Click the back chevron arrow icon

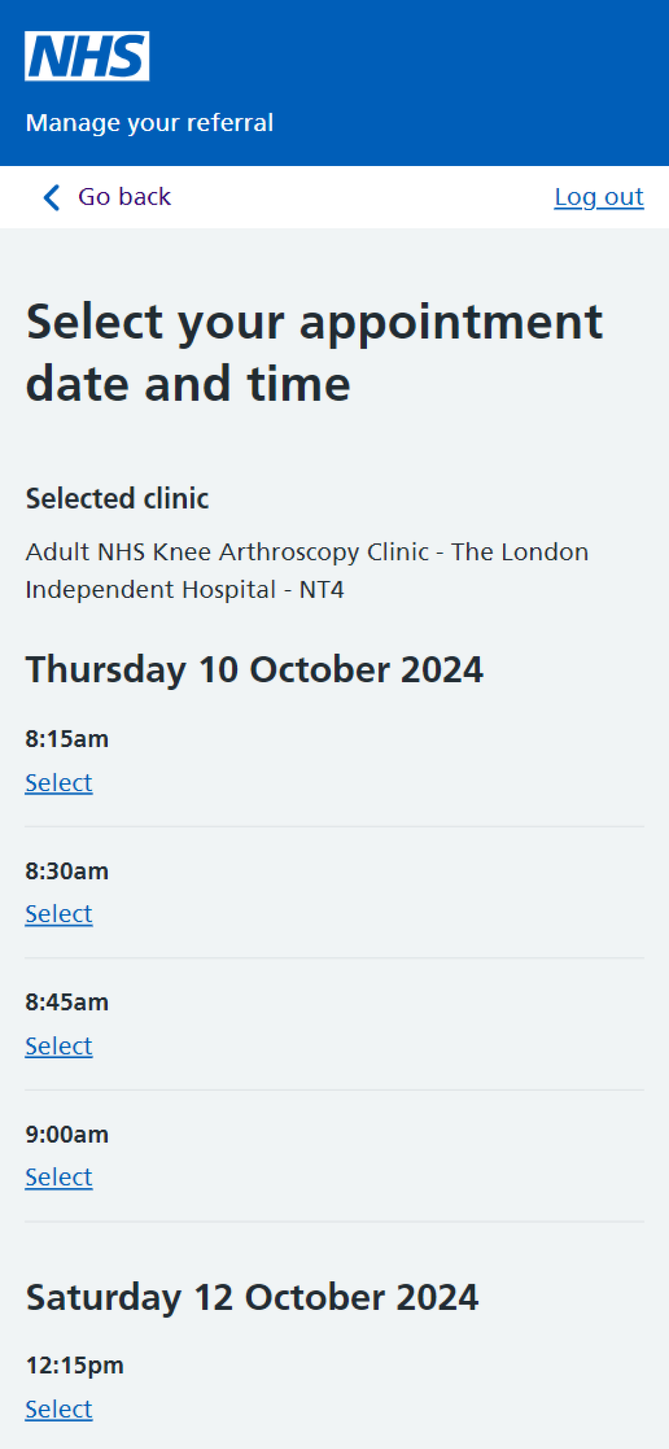52,197
